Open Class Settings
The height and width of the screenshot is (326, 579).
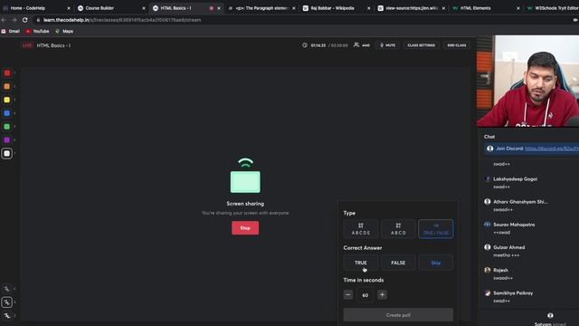(421, 45)
